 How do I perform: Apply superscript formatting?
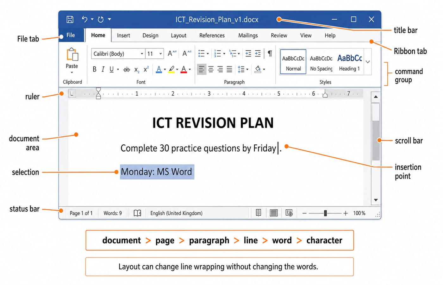pos(146,69)
